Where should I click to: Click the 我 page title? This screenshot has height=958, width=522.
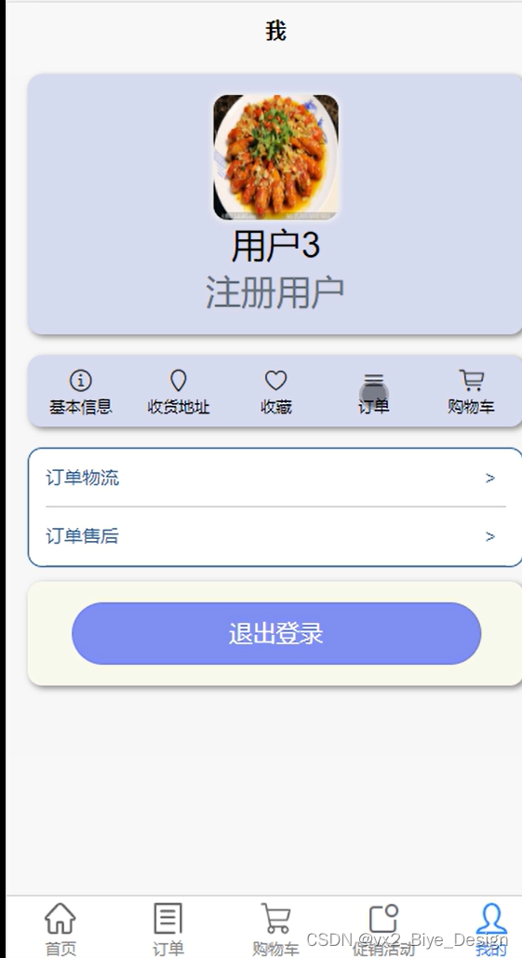click(276, 31)
